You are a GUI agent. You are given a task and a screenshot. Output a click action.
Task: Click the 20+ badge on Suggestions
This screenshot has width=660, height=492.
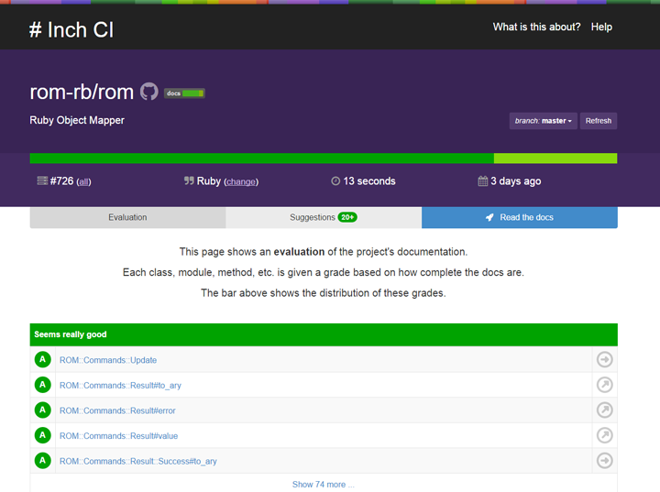pos(347,217)
